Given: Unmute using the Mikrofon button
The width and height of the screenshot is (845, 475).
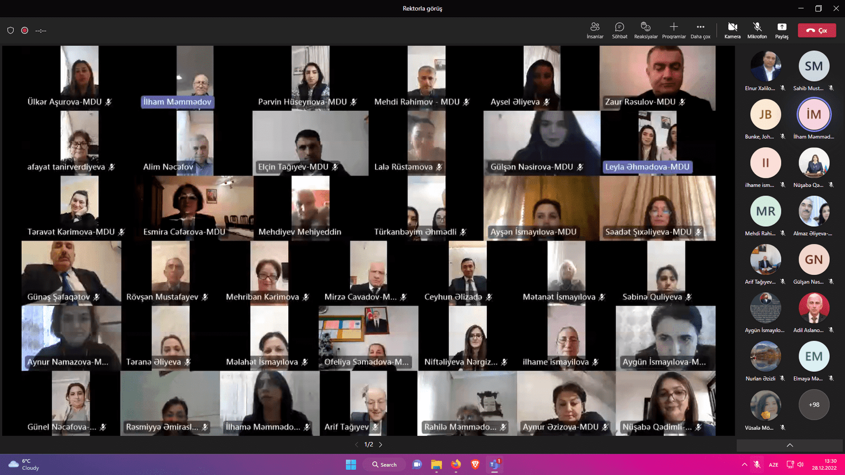Looking at the screenshot, I should click(x=757, y=30).
